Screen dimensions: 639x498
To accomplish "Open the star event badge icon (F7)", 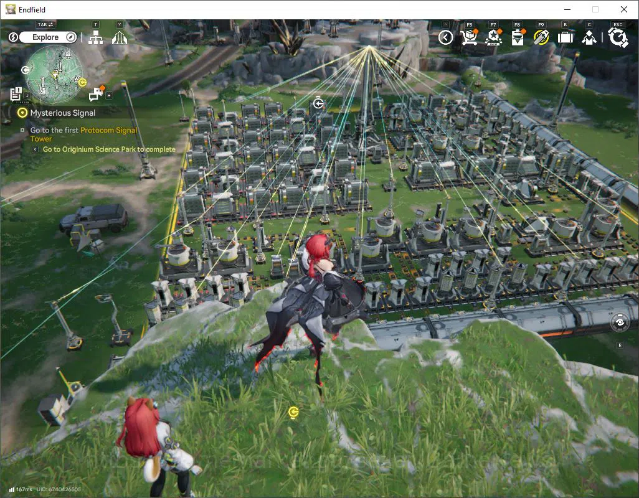I will [493, 37].
